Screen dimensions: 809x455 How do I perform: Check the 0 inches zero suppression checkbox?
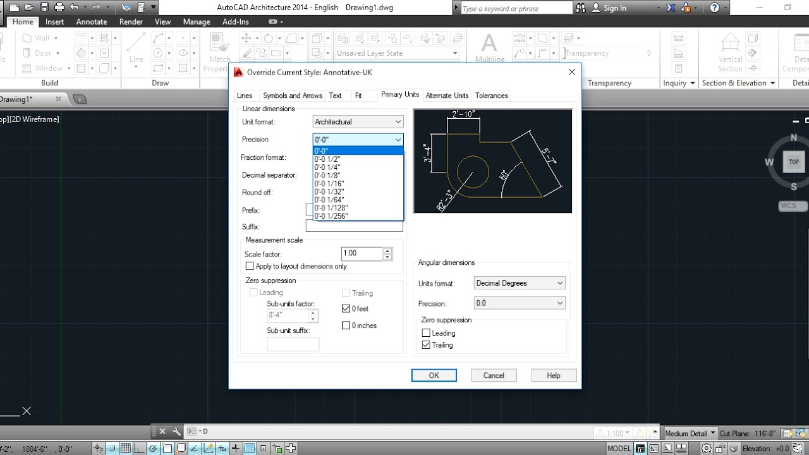[346, 325]
